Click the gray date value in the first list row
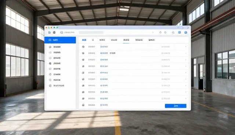This screenshot has height=135, width=235. [166, 47]
